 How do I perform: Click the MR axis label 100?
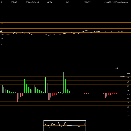[128, 74]
